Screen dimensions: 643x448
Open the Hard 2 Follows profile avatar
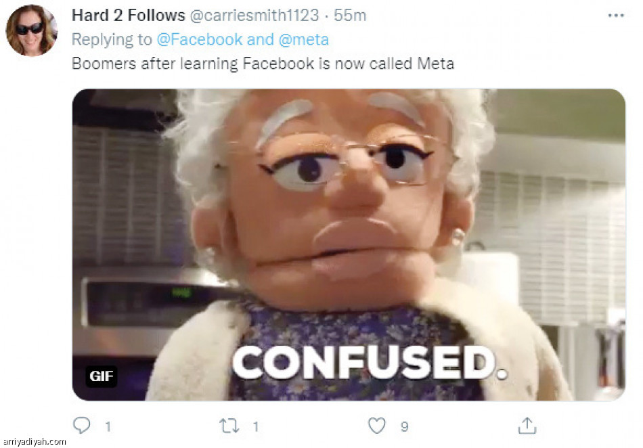pos(32,30)
